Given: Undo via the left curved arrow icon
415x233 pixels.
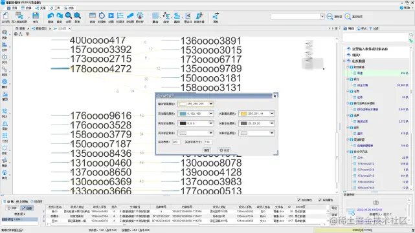Looking at the screenshot, I should pyautogui.click(x=50, y=16).
